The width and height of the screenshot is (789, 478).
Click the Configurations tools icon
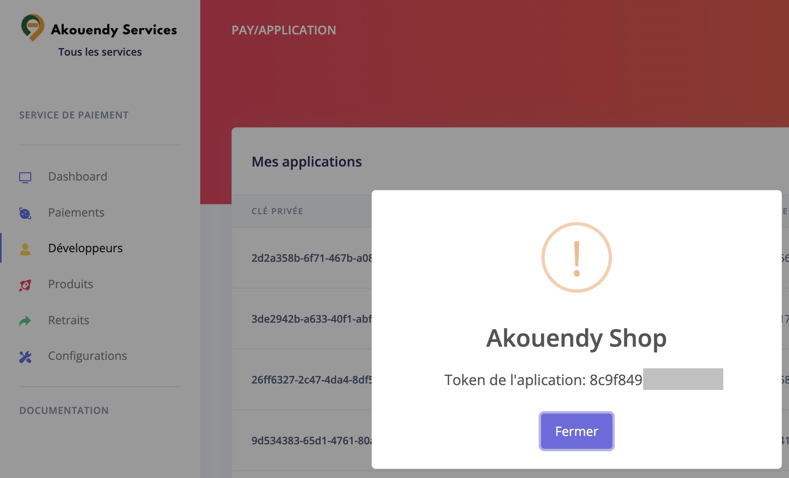click(25, 357)
